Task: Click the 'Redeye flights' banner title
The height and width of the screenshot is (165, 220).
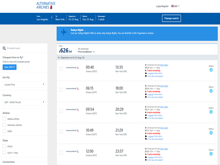Action: 77,30
